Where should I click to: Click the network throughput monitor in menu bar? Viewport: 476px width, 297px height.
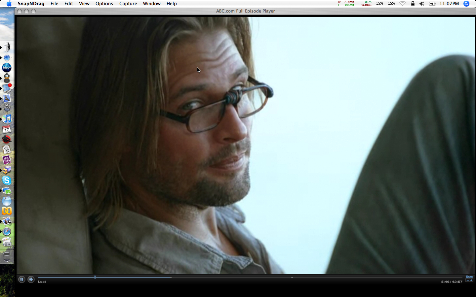(367, 4)
